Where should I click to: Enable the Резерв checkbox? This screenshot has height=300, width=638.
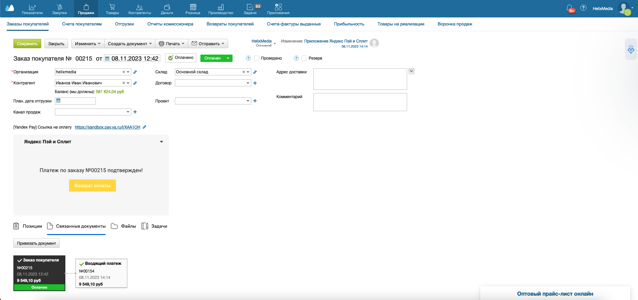[x=304, y=58]
